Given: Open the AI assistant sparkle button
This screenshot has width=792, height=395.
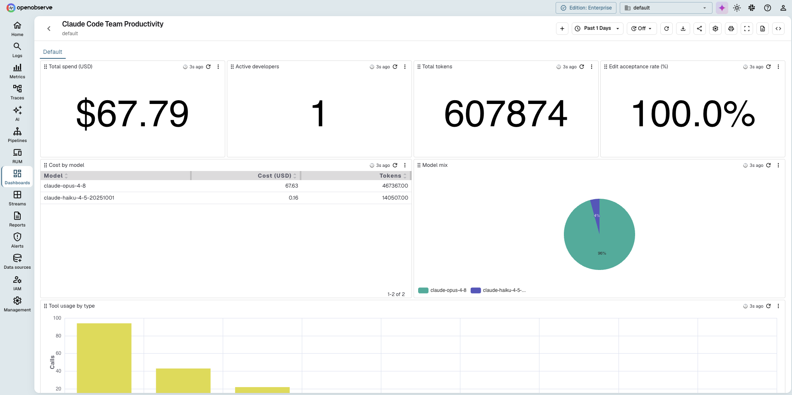Looking at the screenshot, I should tap(722, 8).
